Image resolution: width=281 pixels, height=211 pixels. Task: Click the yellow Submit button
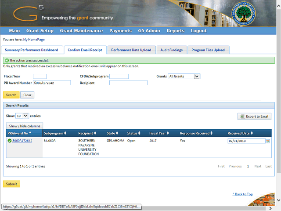[x=11, y=184]
